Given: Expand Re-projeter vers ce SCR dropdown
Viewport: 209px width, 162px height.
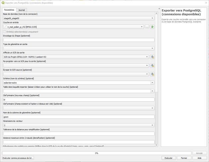Looking at the screenshot, I should pyautogui.click(x=76, y=65).
